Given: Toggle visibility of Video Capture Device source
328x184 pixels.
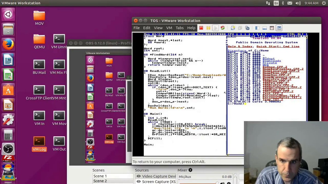Looking at the screenshot, I should [x=139, y=176].
